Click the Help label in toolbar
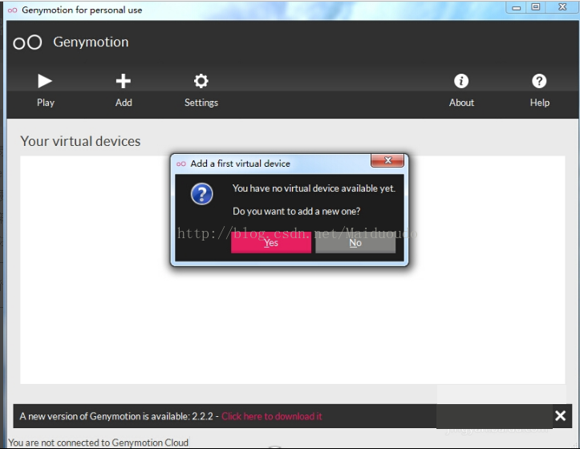This screenshot has height=449, width=580. click(540, 103)
